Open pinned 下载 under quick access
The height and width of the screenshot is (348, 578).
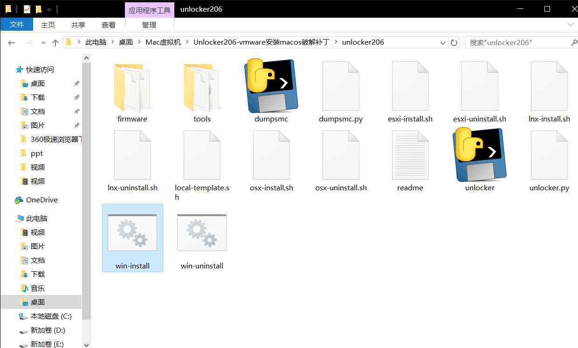coord(38,98)
